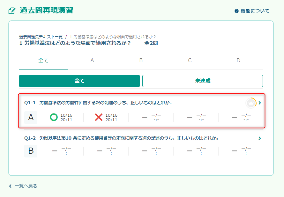Switch to the C rank tab
The height and width of the screenshot is (197, 284).
[x=190, y=61]
